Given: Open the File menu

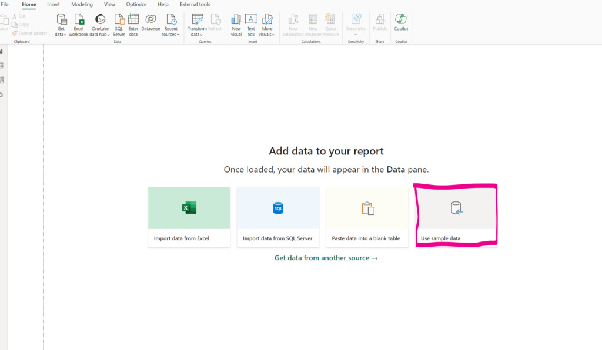Looking at the screenshot, I should tap(5, 4).
